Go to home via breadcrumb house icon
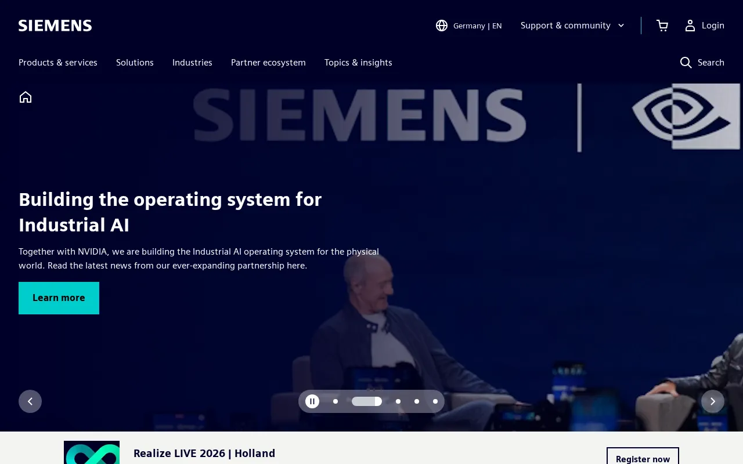 (x=26, y=97)
